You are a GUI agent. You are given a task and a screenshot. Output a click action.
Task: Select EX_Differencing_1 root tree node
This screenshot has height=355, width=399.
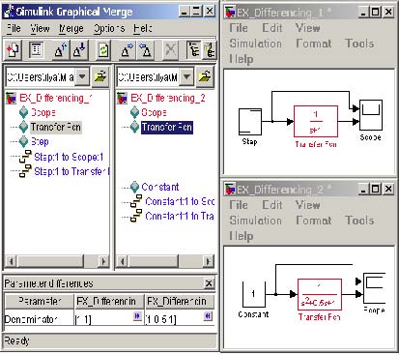pyautogui.click(x=55, y=98)
